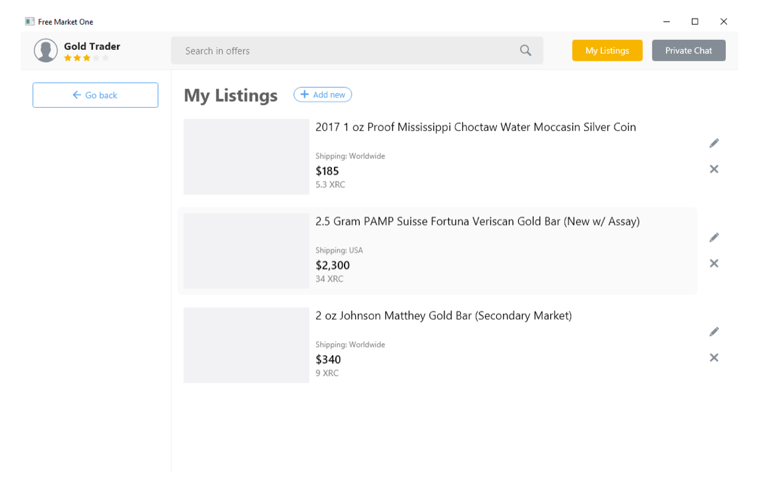
Task: Remove the PAMP Suisse Fortuna Gold Bar listing
Action: pyautogui.click(x=714, y=264)
